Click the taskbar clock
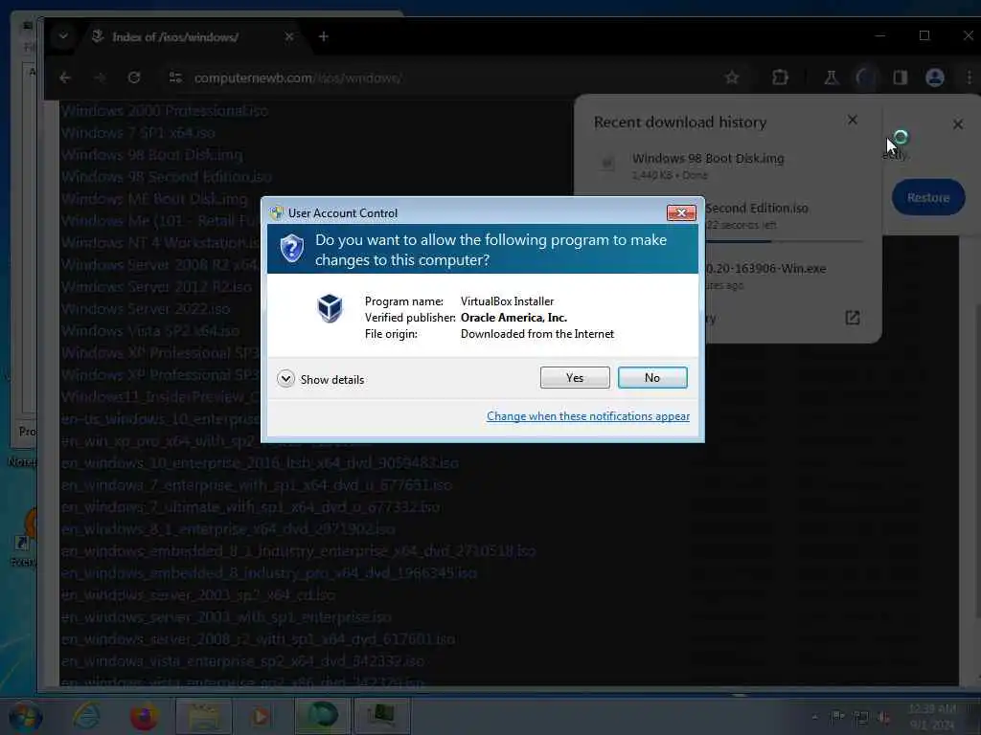 tap(932, 717)
